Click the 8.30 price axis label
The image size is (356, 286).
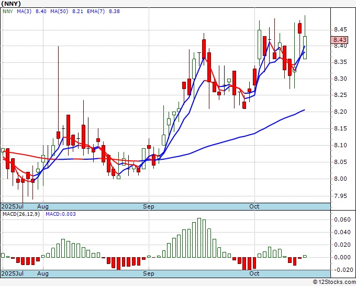click(340, 79)
